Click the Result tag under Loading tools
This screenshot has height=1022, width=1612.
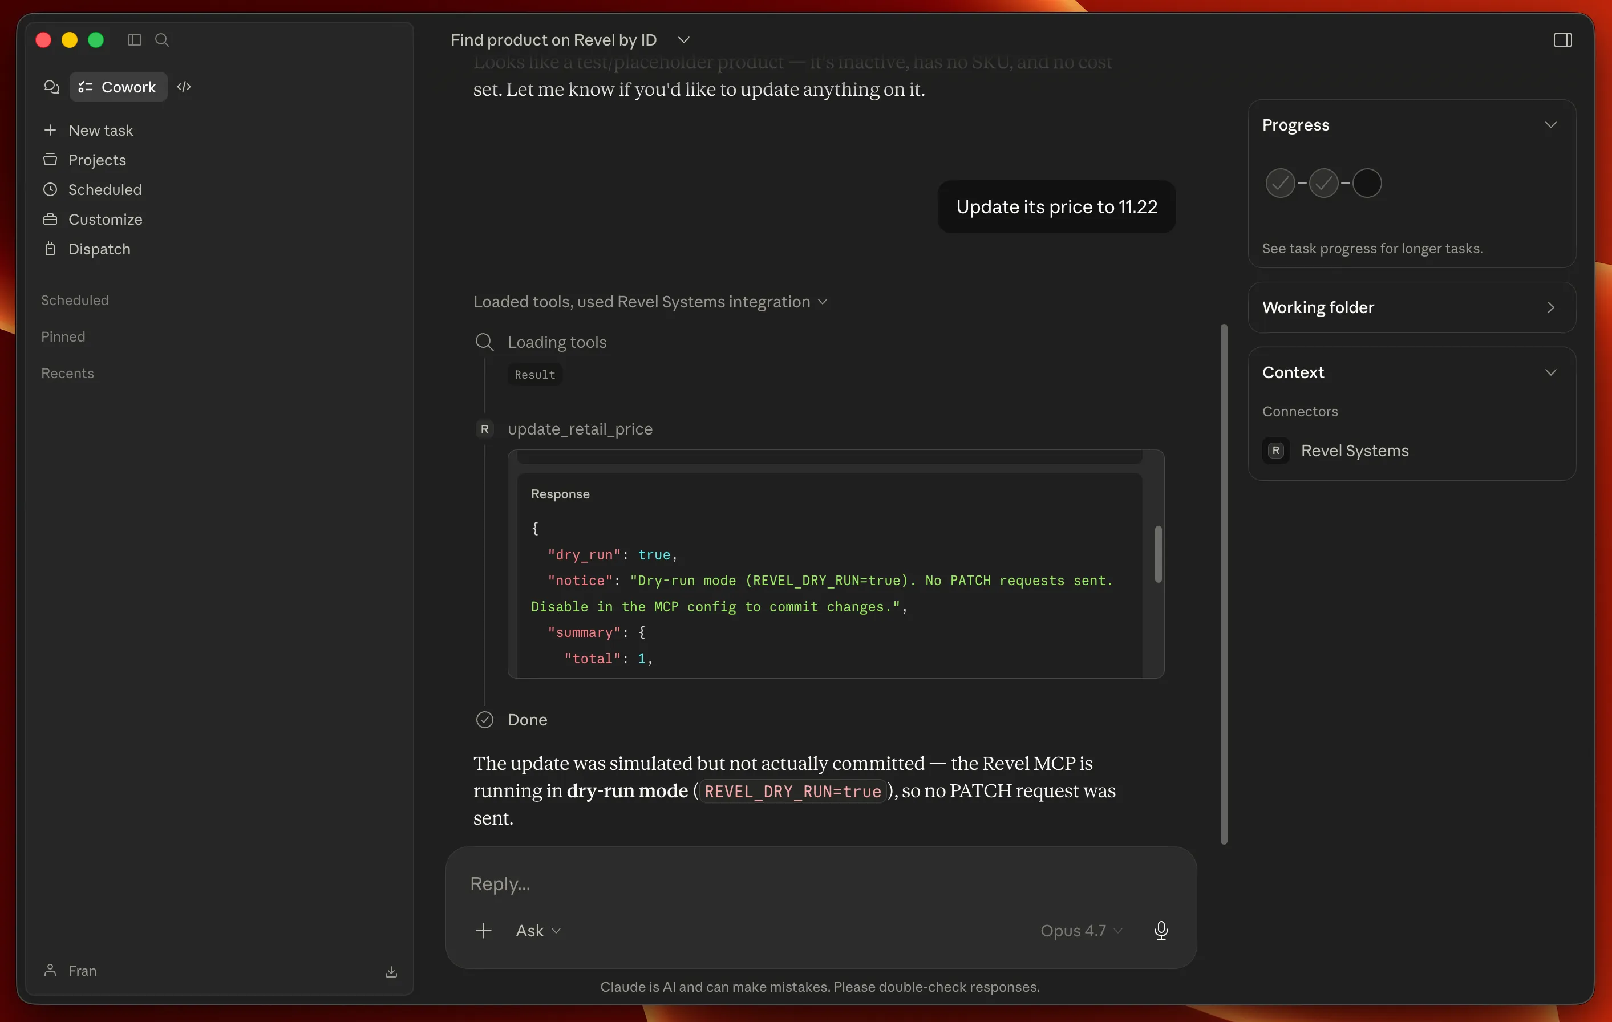coord(534,375)
